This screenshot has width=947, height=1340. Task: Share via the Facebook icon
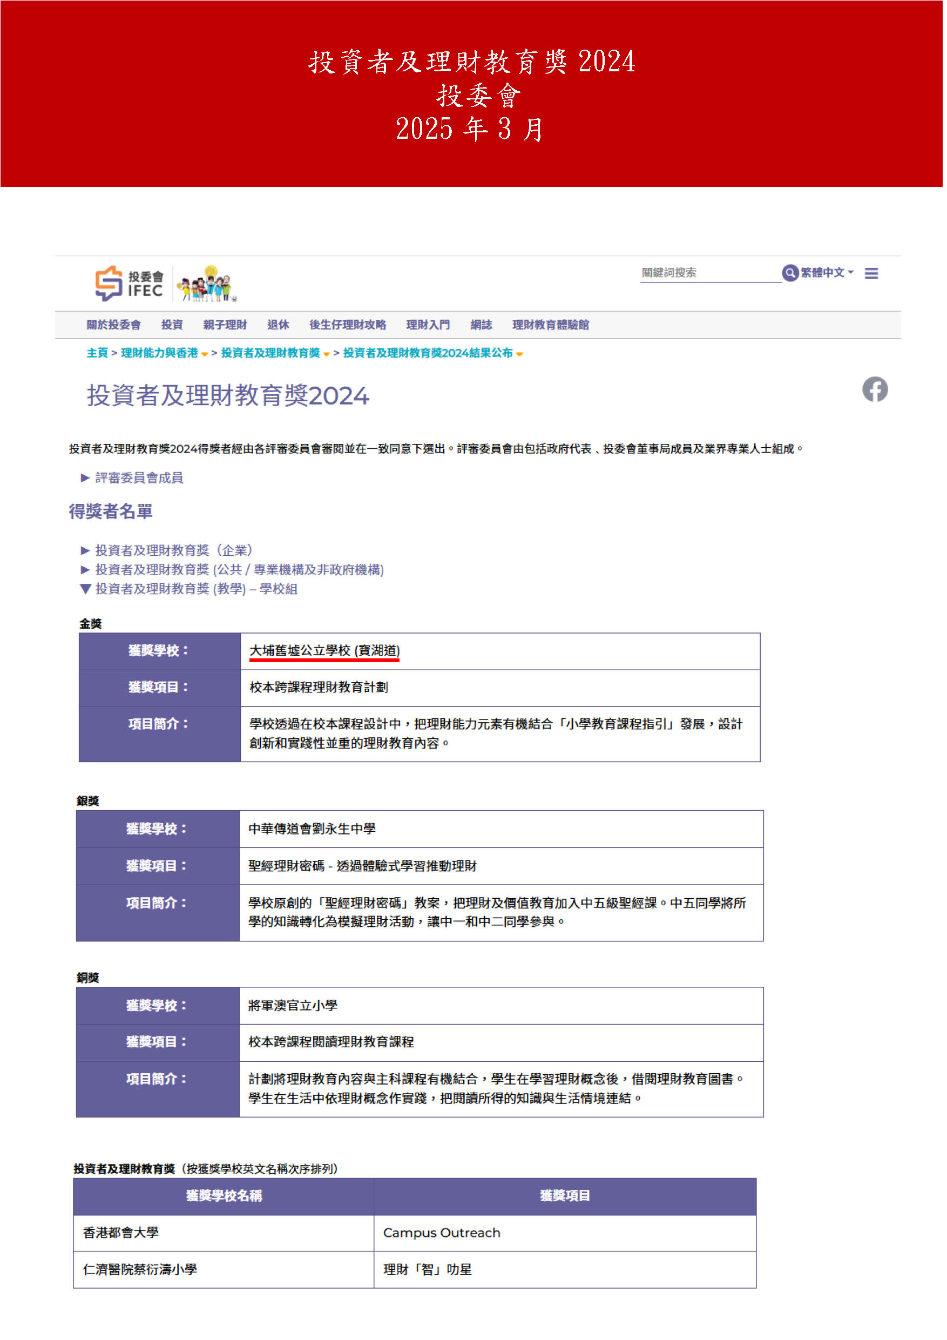click(875, 389)
